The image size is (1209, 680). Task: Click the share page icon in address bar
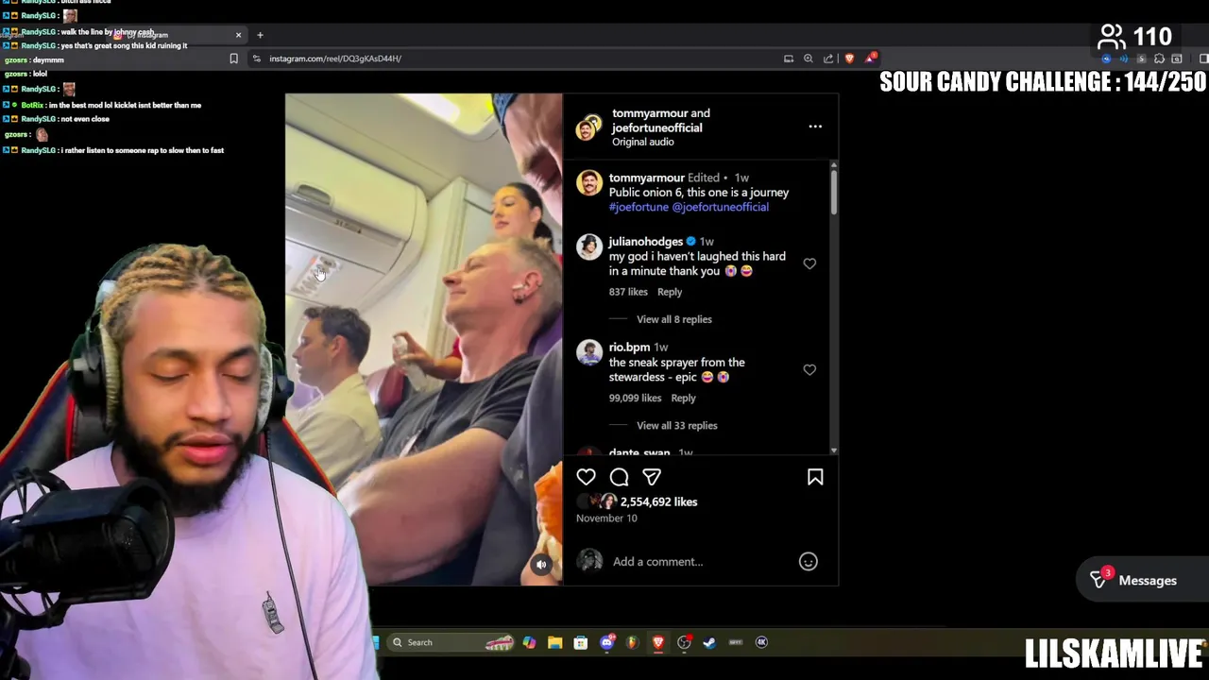click(x=828, y=59)
